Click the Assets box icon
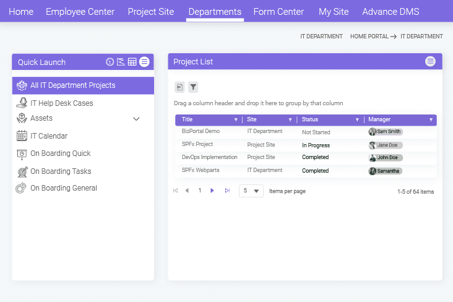 (x=22, y=118)
